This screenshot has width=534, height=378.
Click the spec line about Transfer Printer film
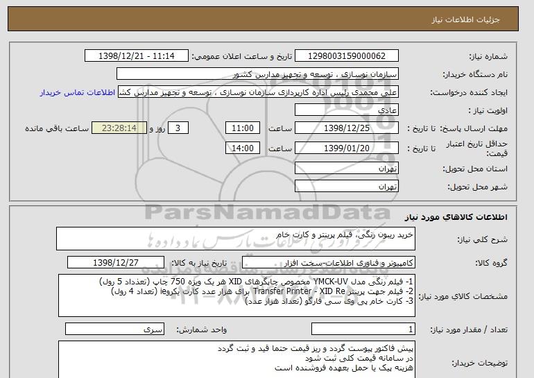click(x=262, y=291)
